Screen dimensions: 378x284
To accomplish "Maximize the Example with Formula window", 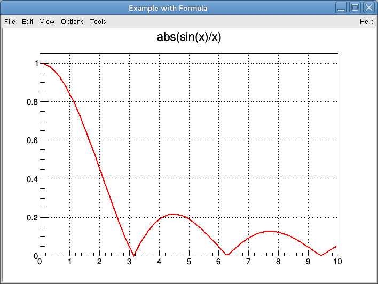I will click(x=355, y=7).
